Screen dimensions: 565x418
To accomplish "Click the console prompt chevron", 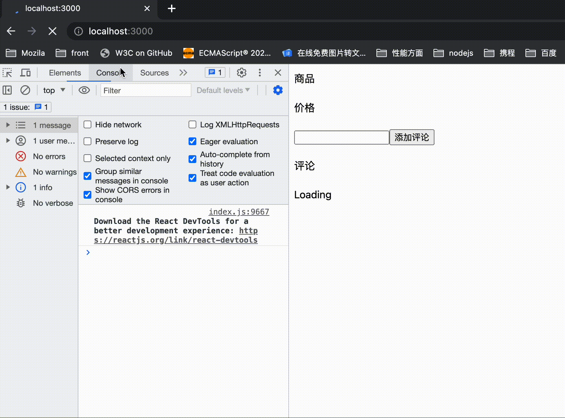I will click(x=88, y=252).
